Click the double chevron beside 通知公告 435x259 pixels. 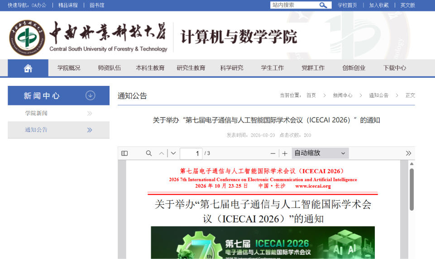[x=89, y=130]
